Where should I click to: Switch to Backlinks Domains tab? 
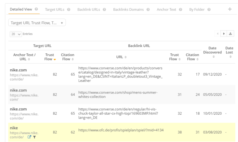point(129,10)
